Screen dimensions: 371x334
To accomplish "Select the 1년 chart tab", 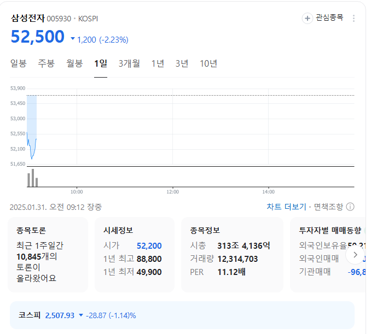I will [158, 63].
